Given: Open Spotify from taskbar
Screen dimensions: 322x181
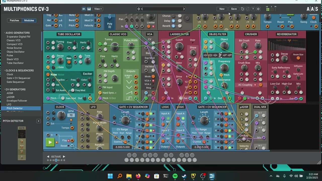Looking at the screenshot, I should coord(175,176).
